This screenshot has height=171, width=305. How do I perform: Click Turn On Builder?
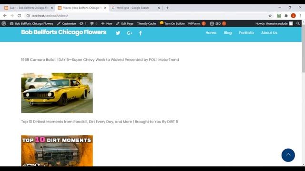(x=172, y=23)
